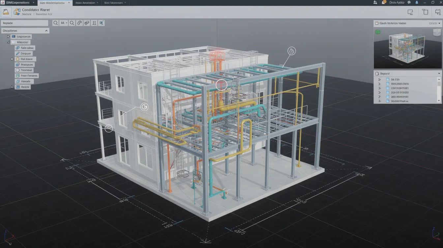
Task: Click the notification bell icon
Action: click(417, 2)
